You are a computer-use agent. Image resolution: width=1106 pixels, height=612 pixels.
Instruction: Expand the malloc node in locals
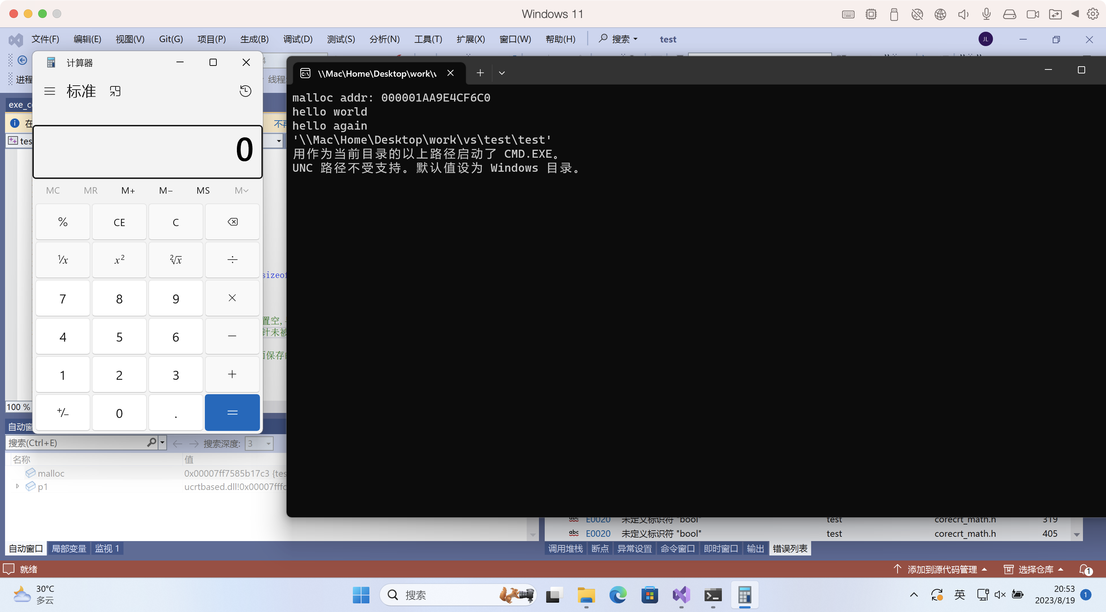coord(17,473)
